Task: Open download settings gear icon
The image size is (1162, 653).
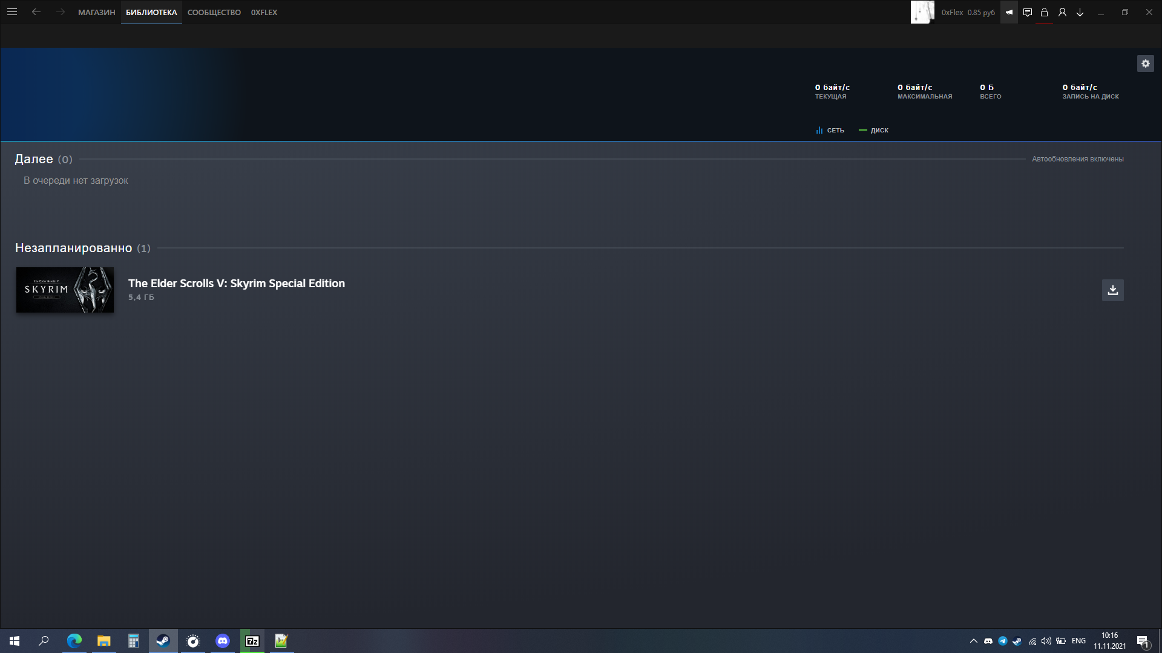Action: (1145, 63)
